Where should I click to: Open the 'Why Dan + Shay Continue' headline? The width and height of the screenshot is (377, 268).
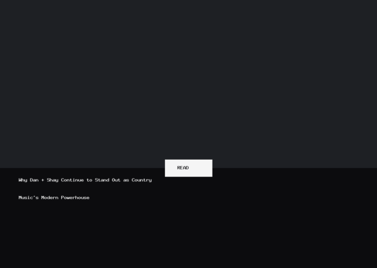85,189
